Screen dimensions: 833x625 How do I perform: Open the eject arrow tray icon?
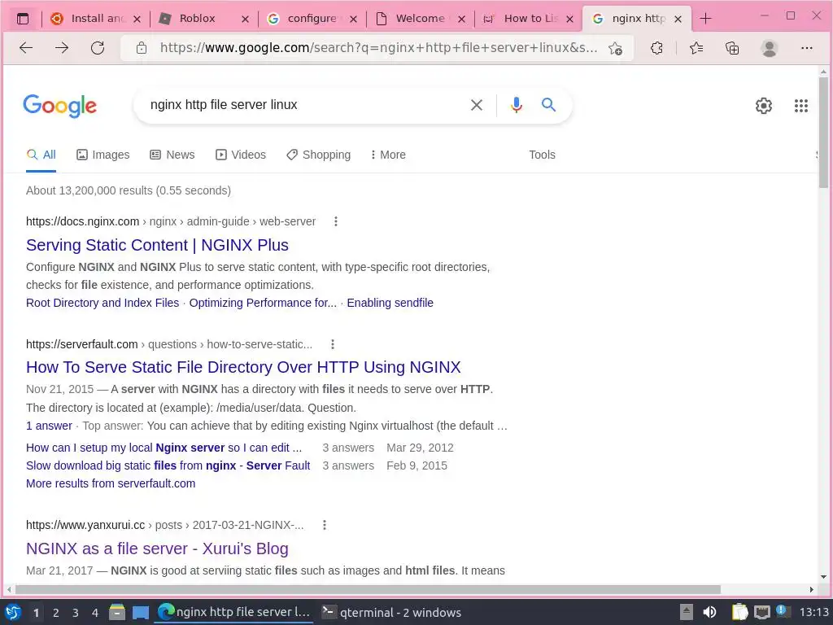click(x=687, y=612)
